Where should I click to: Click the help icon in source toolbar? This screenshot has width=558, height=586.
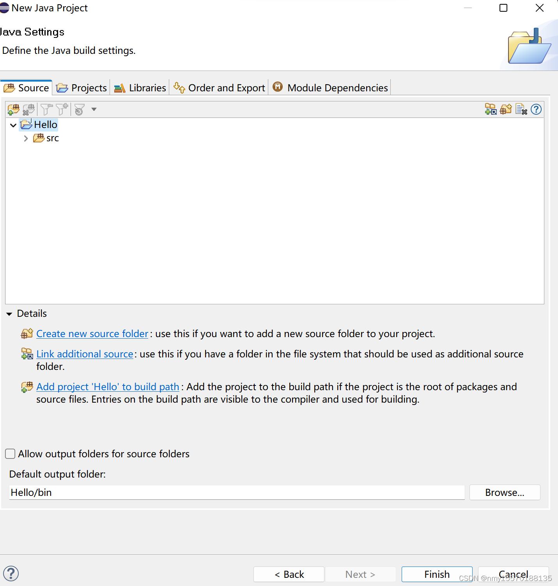click(536, 109)
